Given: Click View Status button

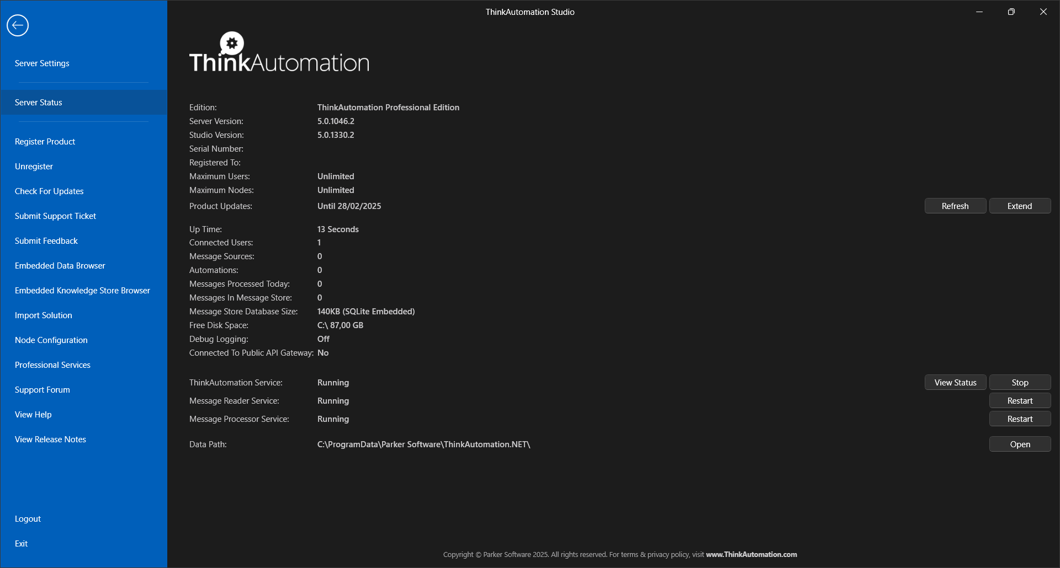Looking at the screenshot, I should coord(955,383).
